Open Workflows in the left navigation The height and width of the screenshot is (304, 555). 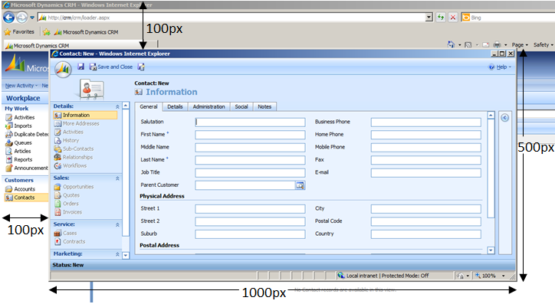tap(71, 165)
